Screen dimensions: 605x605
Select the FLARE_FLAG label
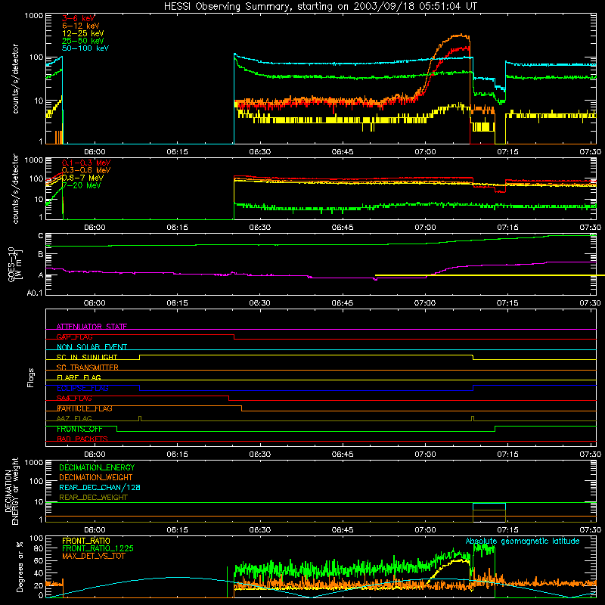[79, 377]
